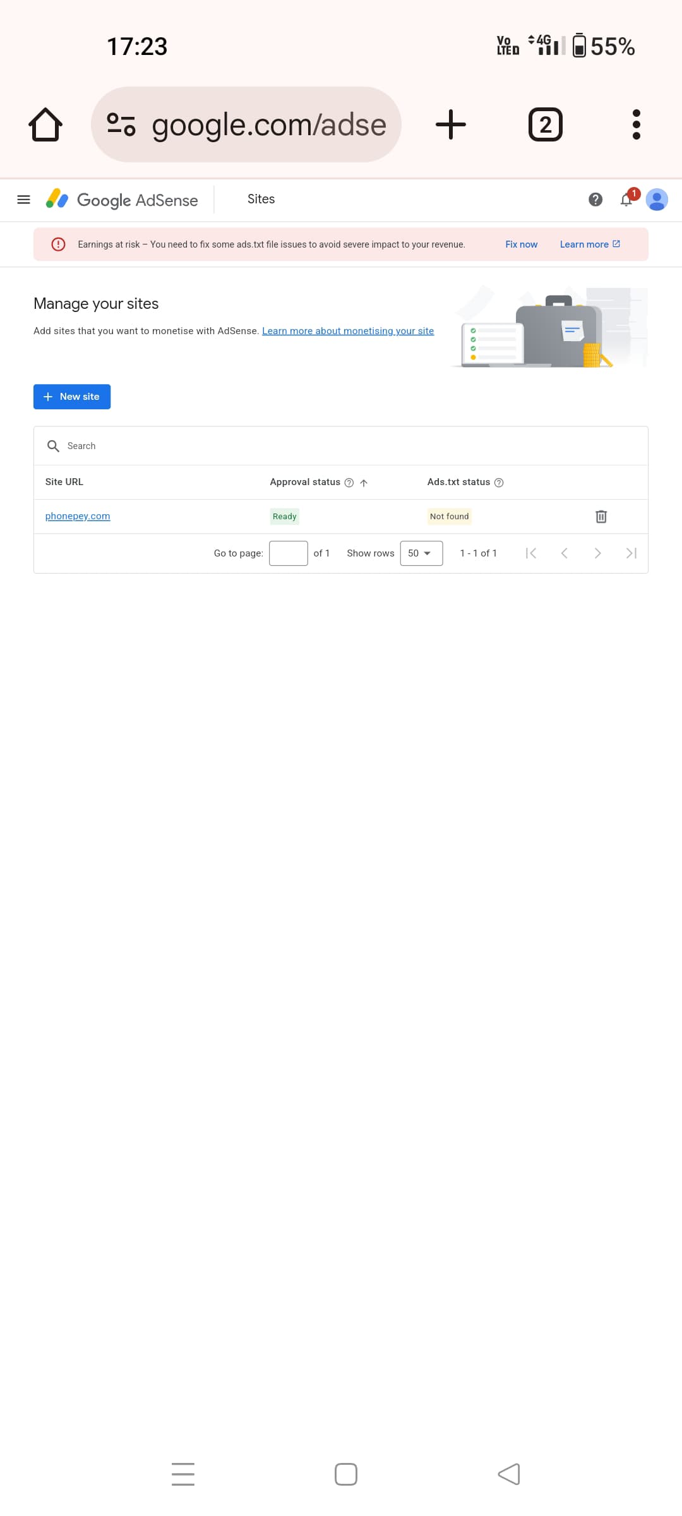
Task: Open the browser three-dot menu
Action: (637, 124)
